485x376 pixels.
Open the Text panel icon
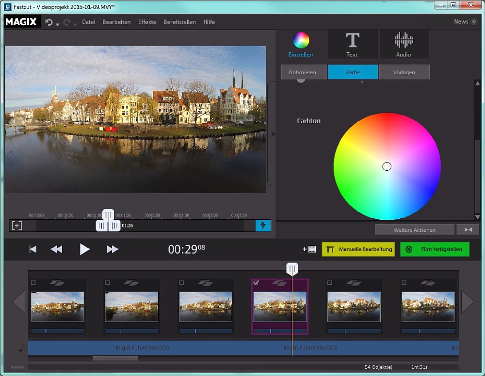click(x=352, y=44)
